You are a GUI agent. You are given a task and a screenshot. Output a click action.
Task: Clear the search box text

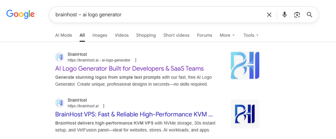[269, 14]
